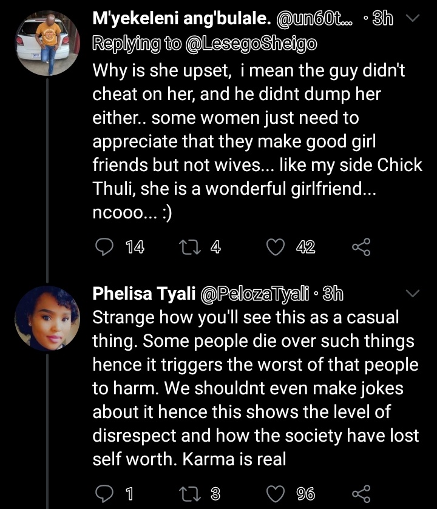Like M'yekeleni's tweet with heart icon
Screen dimensions: 437x509
277,247
